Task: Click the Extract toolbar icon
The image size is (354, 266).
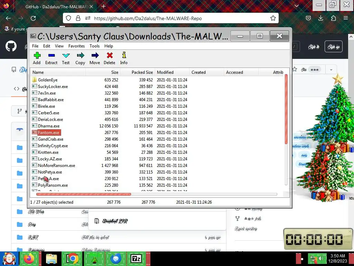Action: coord(51,58)
